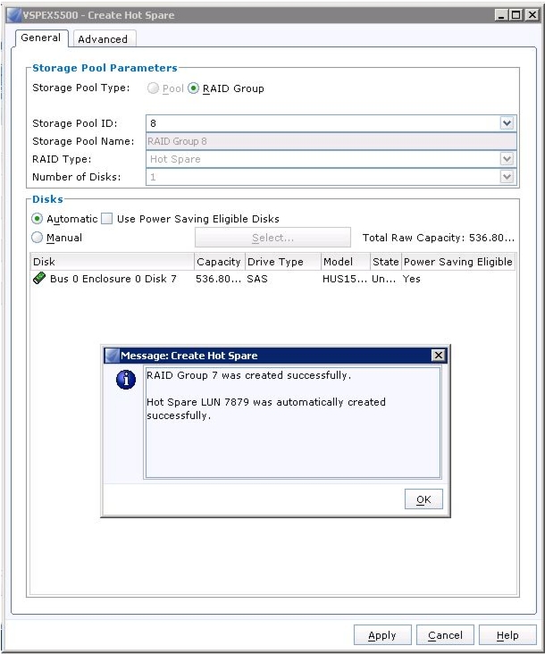This screenshot has height=654, width=553.
Task: Click the blue information icon in message dialog
Action: click(126, 380)
